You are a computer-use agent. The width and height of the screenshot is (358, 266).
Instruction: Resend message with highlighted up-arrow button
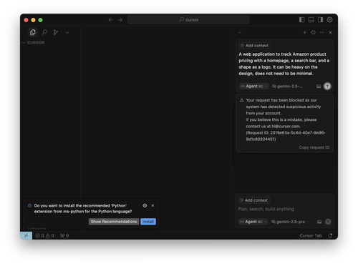click(327, 86)
